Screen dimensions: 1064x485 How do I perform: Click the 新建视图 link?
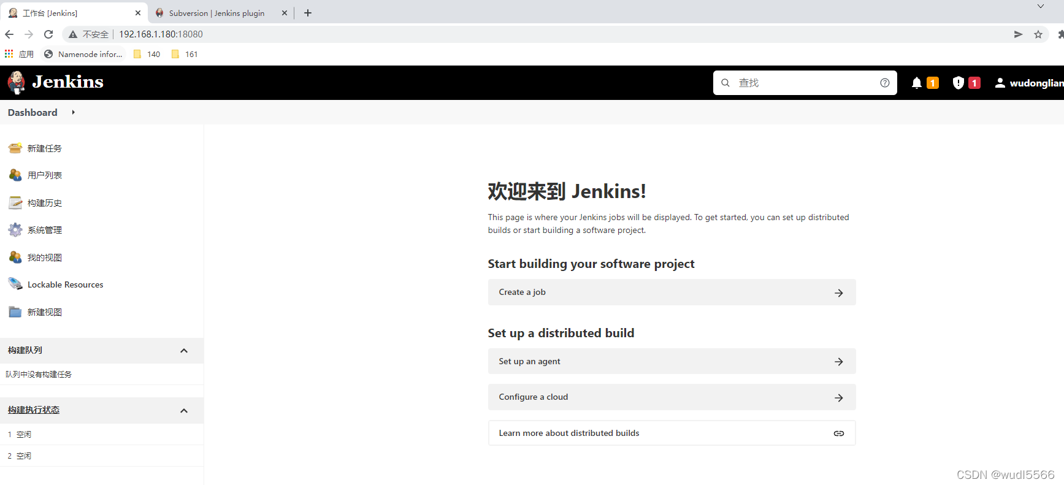45,312
